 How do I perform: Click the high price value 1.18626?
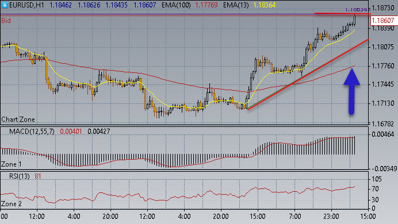click(89, 5)
